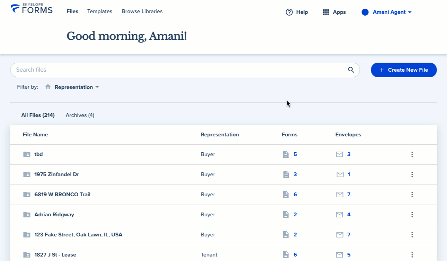Click the forms document icon in Adrian Ridgway row
The image size is (447, 261).
click(x=286, y=215)
